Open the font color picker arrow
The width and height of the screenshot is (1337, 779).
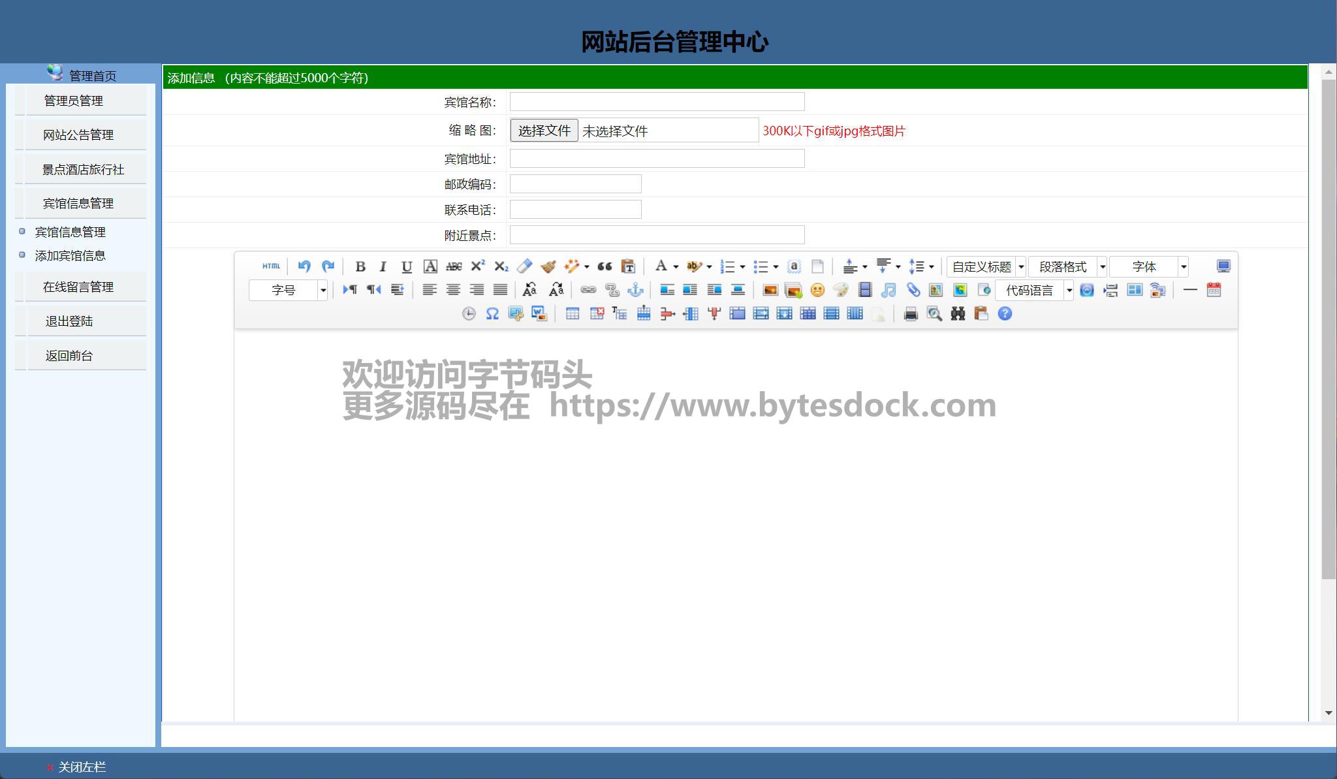pos(676,266)
